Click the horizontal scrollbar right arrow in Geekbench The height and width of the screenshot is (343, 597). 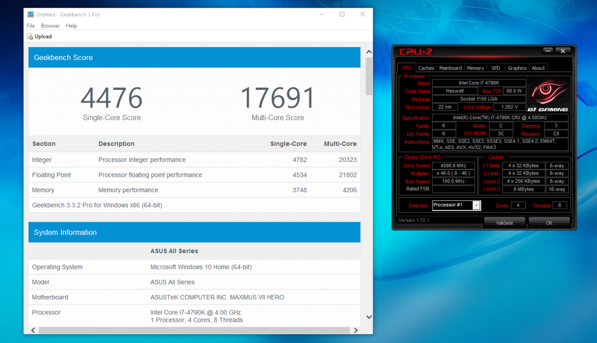[356, 330]
